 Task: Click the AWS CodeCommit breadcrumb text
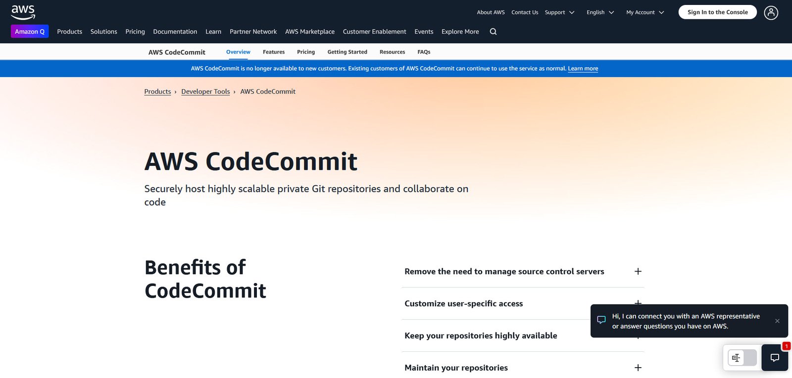coord(268,92)
